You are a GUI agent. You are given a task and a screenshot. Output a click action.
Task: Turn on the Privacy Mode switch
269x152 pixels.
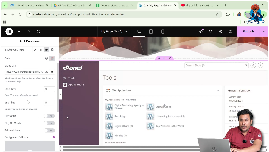(x=49, y=131)
